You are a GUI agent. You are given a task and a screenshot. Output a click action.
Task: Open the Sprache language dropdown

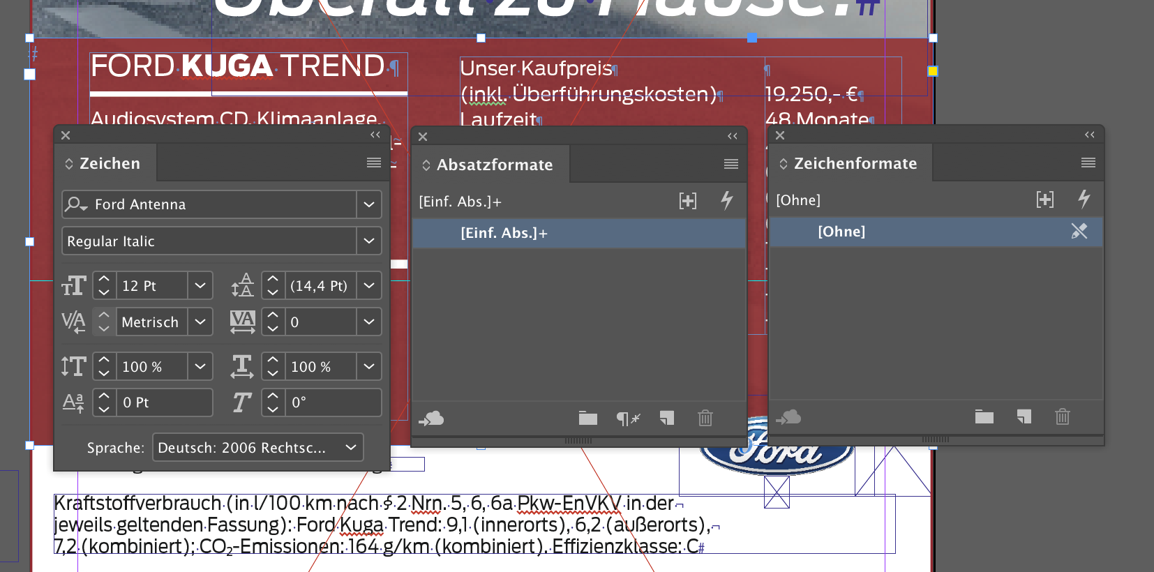click(258, 447)
